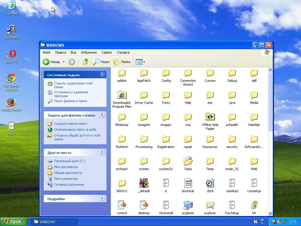The width and height of the screenshot is (301, 226).
Task: Collapse the Системные задачи panel
Action: (x=102, y=74)
